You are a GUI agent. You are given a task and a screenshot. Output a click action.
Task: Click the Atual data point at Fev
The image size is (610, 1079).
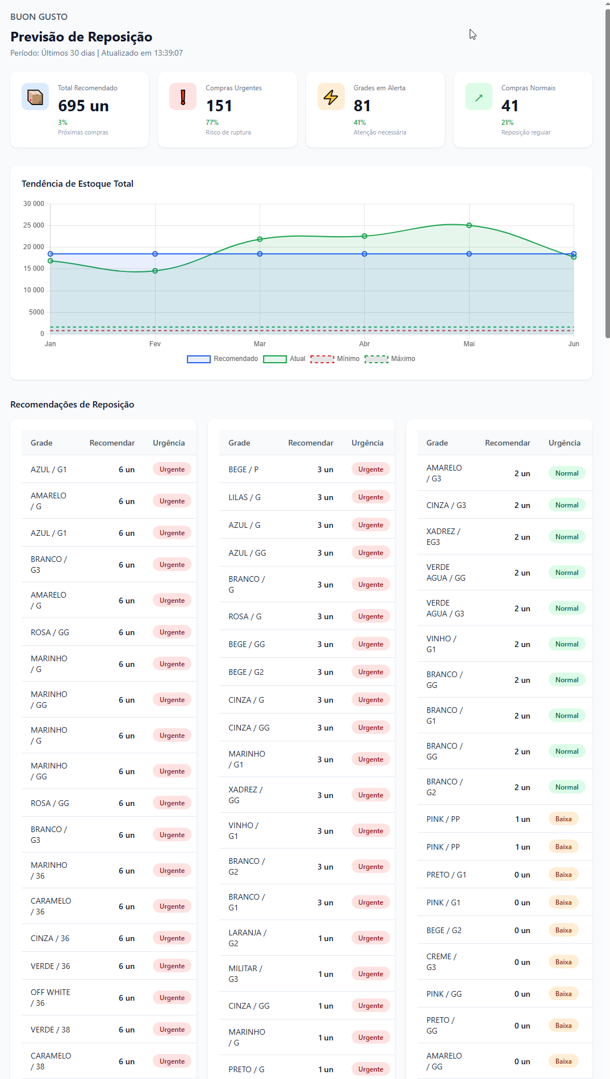(155, 271)
